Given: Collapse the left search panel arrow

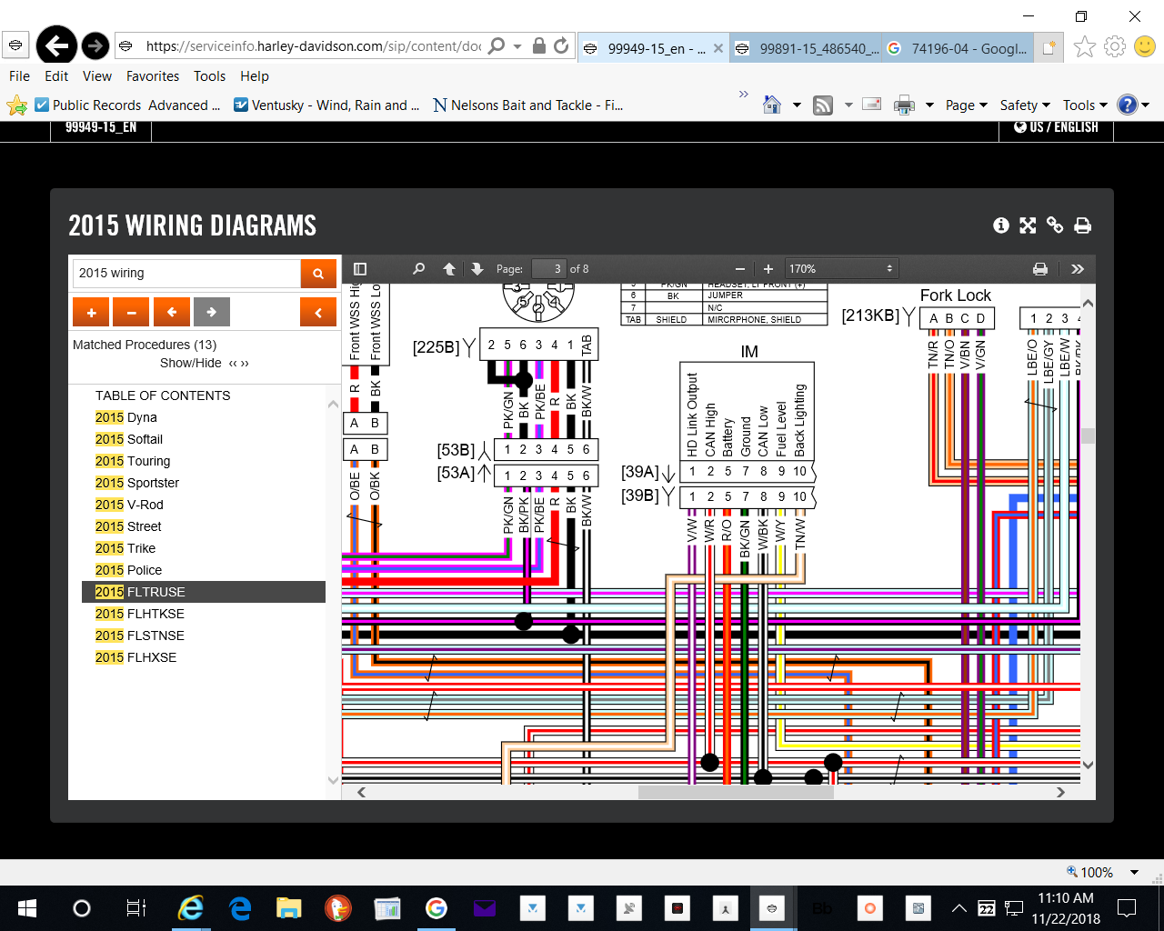Looking at the screenshot, I should tap(318, 312).
